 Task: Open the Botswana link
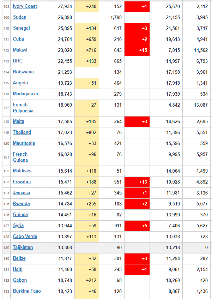pyautogui.click(x=23, y=72)
